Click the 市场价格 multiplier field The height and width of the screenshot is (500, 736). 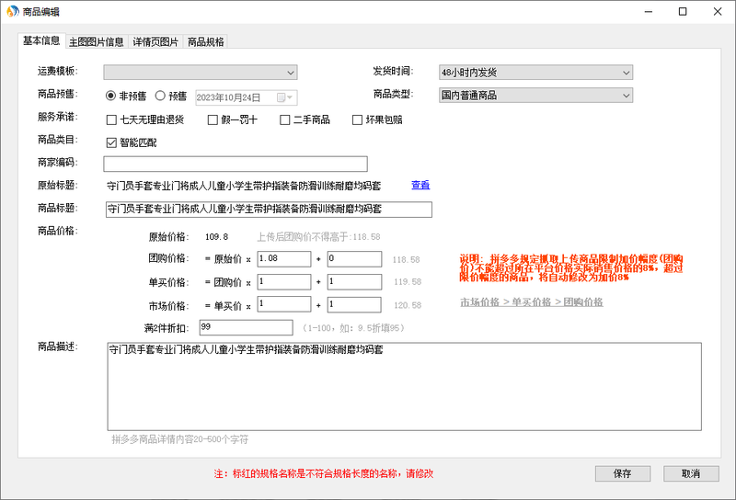[x=284, y=304]
